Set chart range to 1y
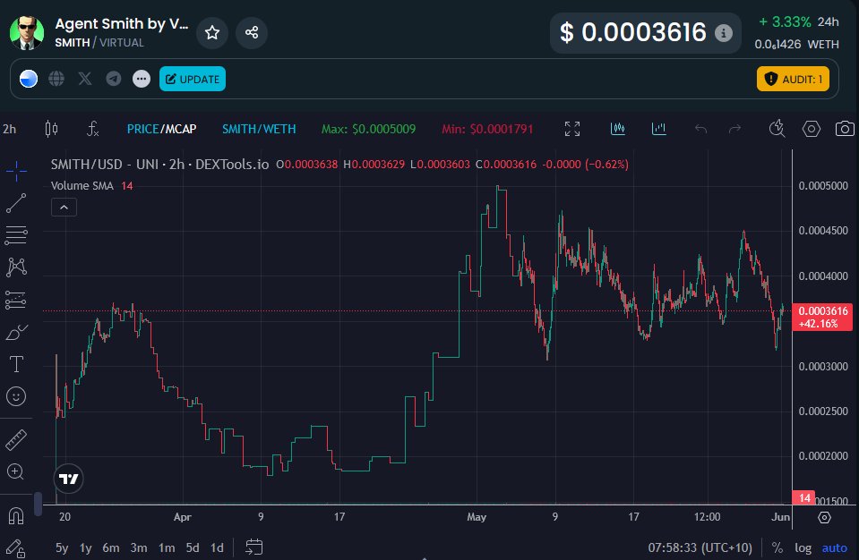 pyautogui.click(x=85, y=547)
